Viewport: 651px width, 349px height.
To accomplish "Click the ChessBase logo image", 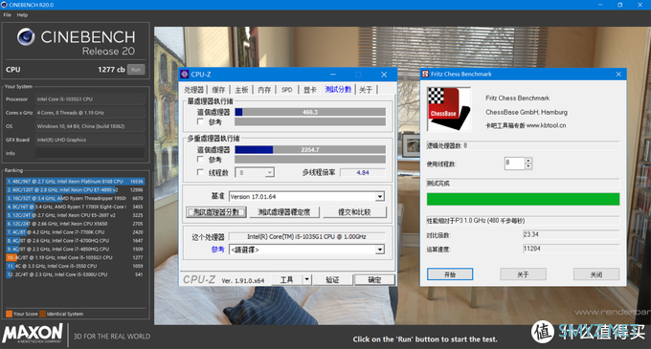I will 449,109.
